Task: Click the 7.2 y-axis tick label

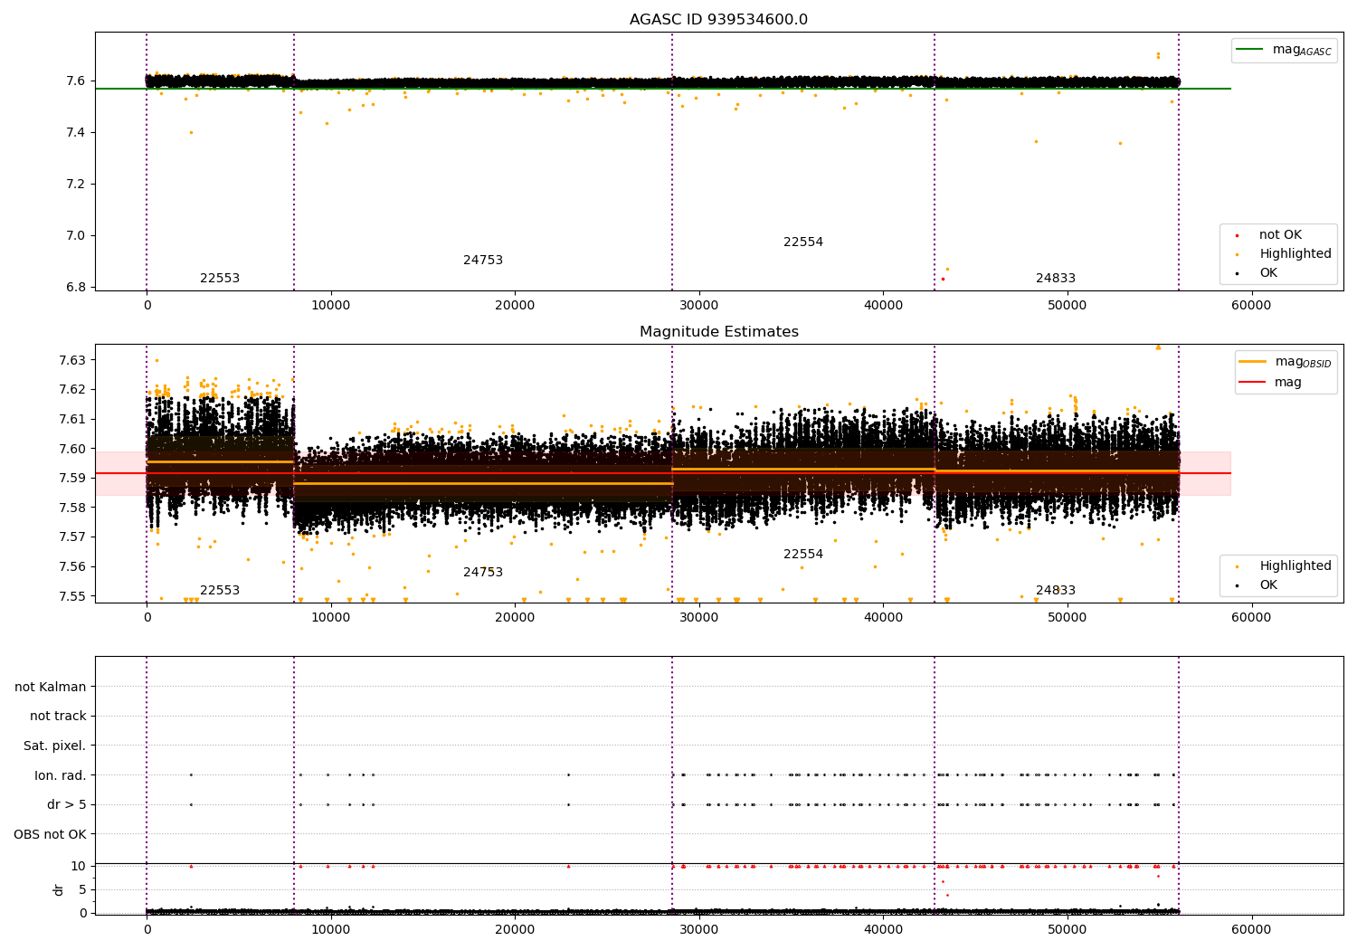Action: click(x=75, y=185)
